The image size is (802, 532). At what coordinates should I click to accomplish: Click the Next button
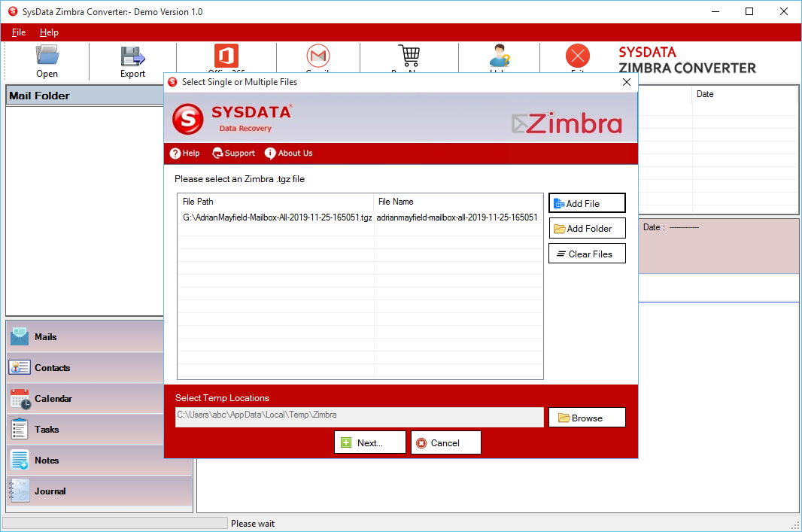click(369, 442)
